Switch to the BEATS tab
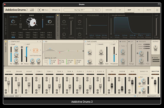164x108 pixels. (x=149, y=10)
